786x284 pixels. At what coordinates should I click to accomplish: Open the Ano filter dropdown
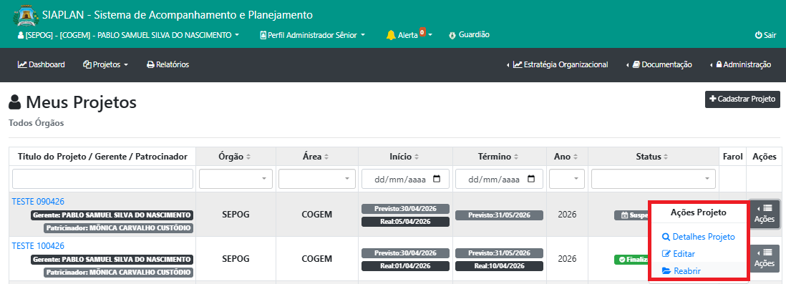[x=567, y=179]
